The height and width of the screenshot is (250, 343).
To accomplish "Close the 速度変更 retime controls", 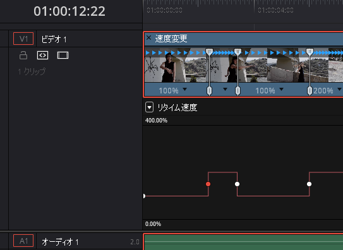I will pos(148,38).
